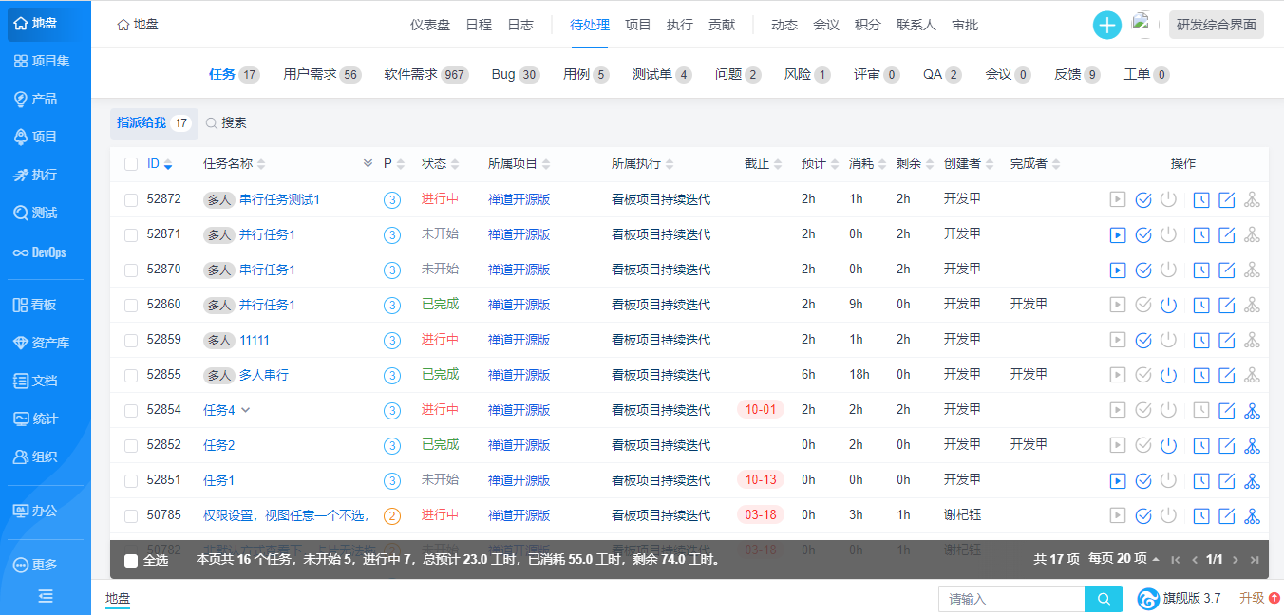The height and width of the screenshot is (615, 1284).
Task: Check the box for task 52872
Action: pyautogui.click(x=131, y=199)
